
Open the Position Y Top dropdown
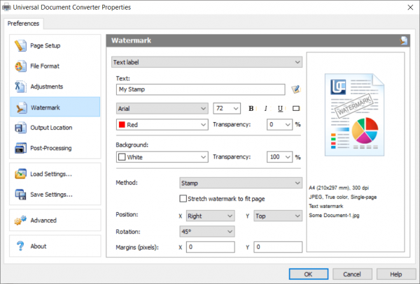click(278, 216)
